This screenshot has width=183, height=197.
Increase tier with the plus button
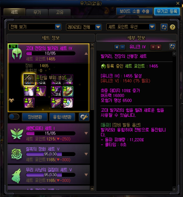tap(153, 47)
